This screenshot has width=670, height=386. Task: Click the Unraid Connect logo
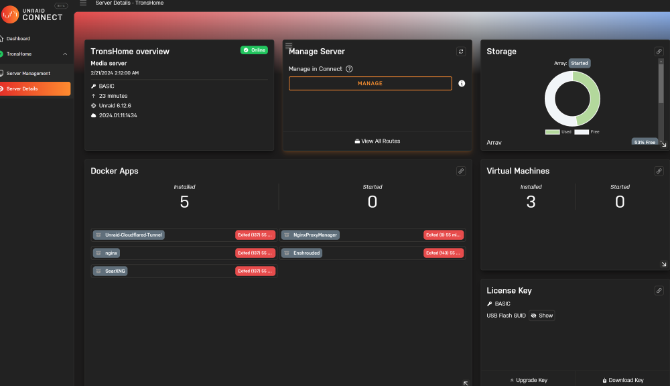click(x=31, y=14)
